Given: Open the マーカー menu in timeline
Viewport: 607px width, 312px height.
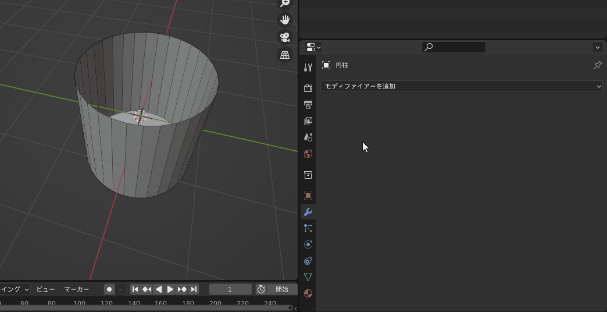Looking at the screenshot, I should tap(77, 289).
